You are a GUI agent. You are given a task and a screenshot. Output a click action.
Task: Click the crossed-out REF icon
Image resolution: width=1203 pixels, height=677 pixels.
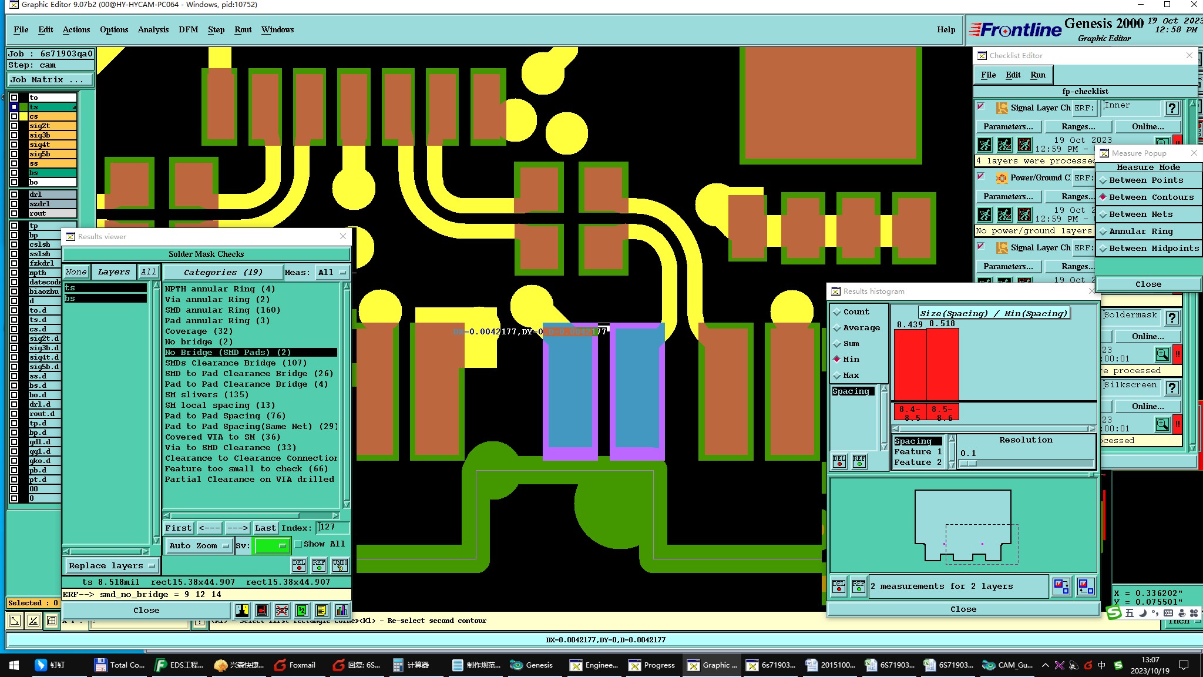pyautogui.click(x=282, y=611)
